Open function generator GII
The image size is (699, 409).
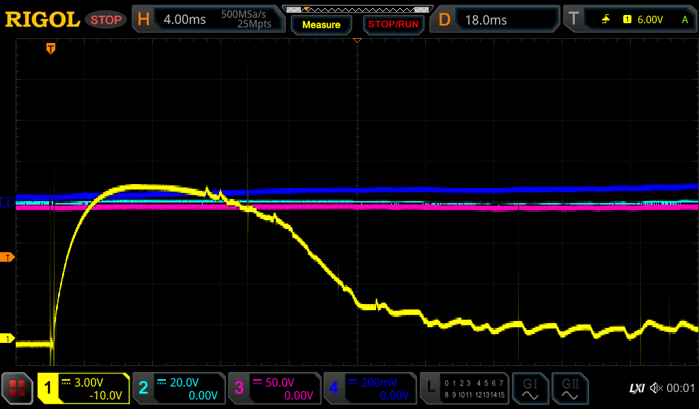[569, 389]
